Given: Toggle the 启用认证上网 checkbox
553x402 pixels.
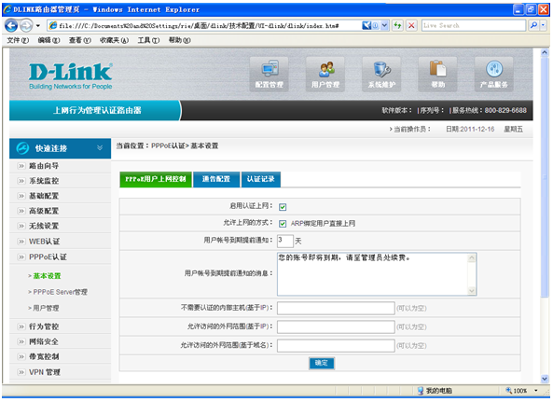Looking at the screenshot, I should [283, 207].
